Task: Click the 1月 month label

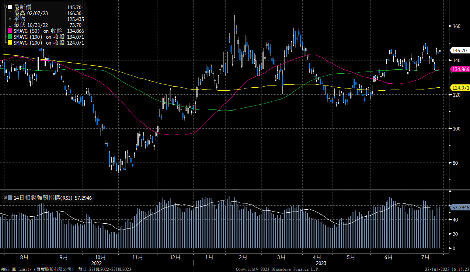Action: click(x=209, y=257)
